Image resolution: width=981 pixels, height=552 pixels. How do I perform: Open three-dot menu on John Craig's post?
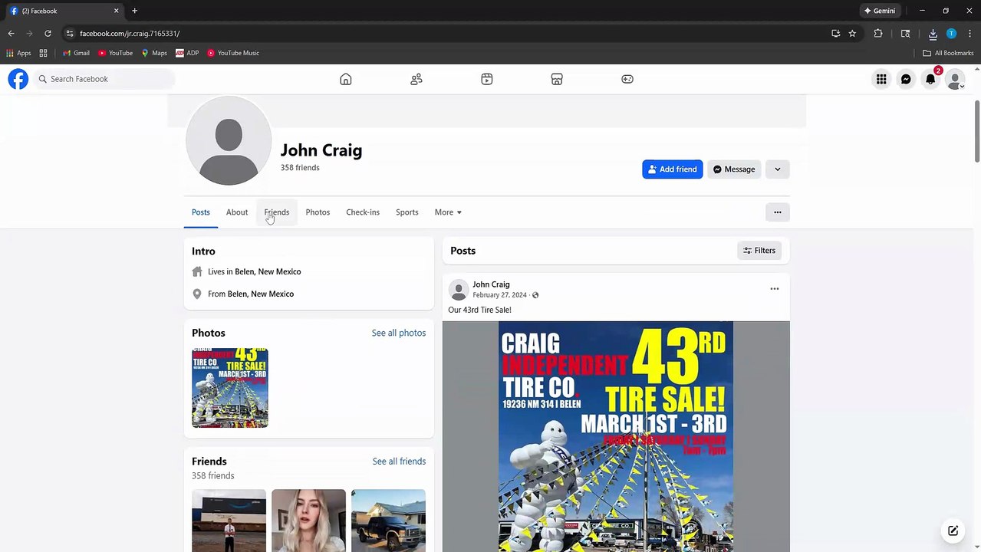coord(775,289)
